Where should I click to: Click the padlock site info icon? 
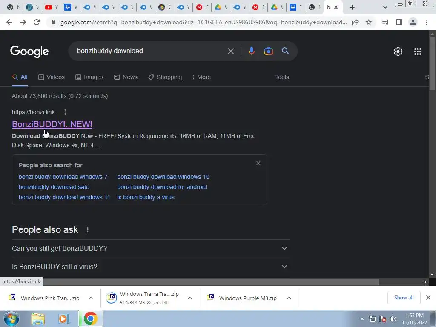click(x=54, y=22)
